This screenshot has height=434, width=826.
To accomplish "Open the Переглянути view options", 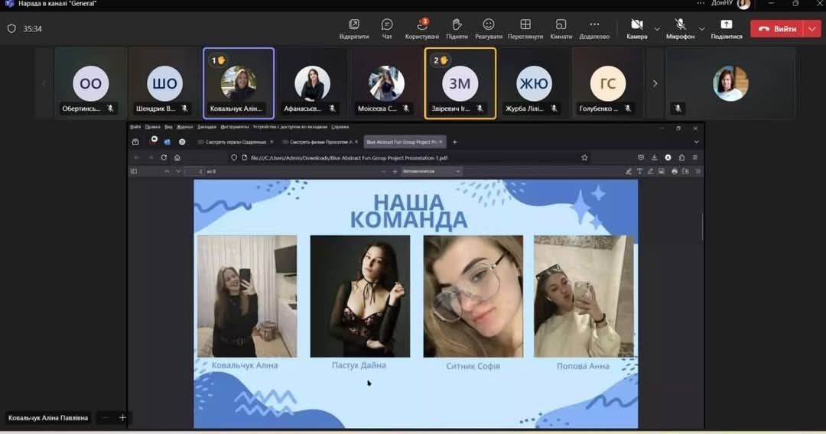I will pyautogui.click(x=525, y=29).
